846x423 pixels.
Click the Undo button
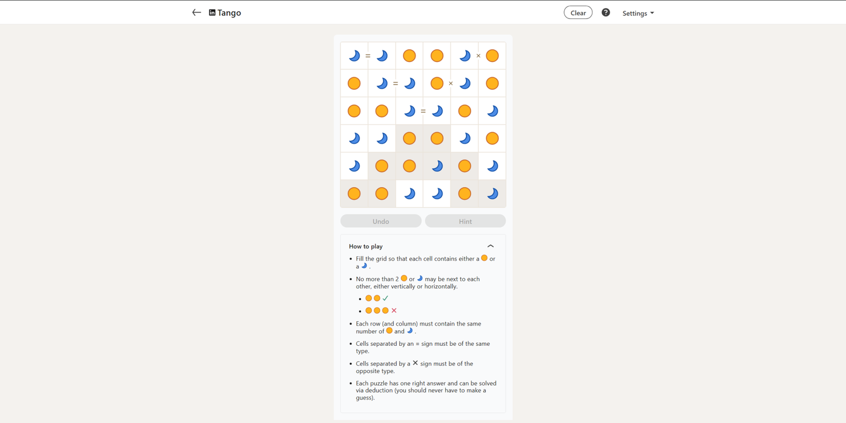(381, 221)
